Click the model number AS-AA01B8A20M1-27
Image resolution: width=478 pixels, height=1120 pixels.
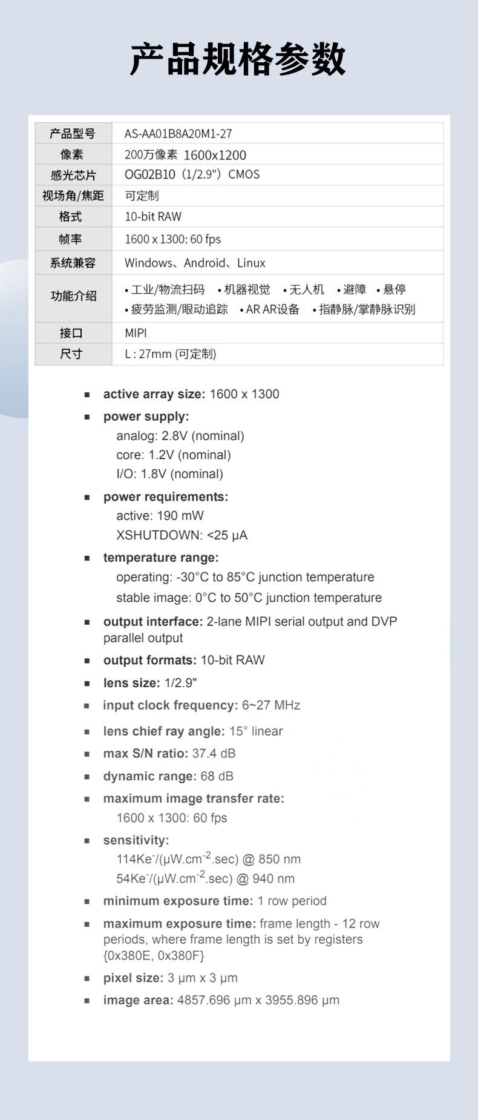click(178, 134)
